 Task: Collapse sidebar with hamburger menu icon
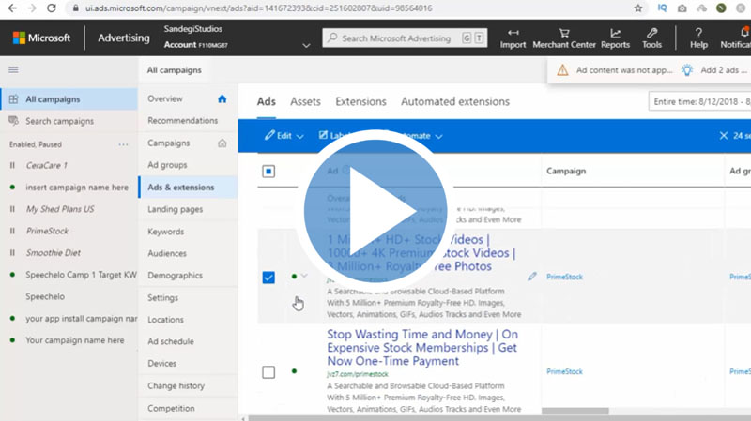pyautogui.click(x=13, y=69)
